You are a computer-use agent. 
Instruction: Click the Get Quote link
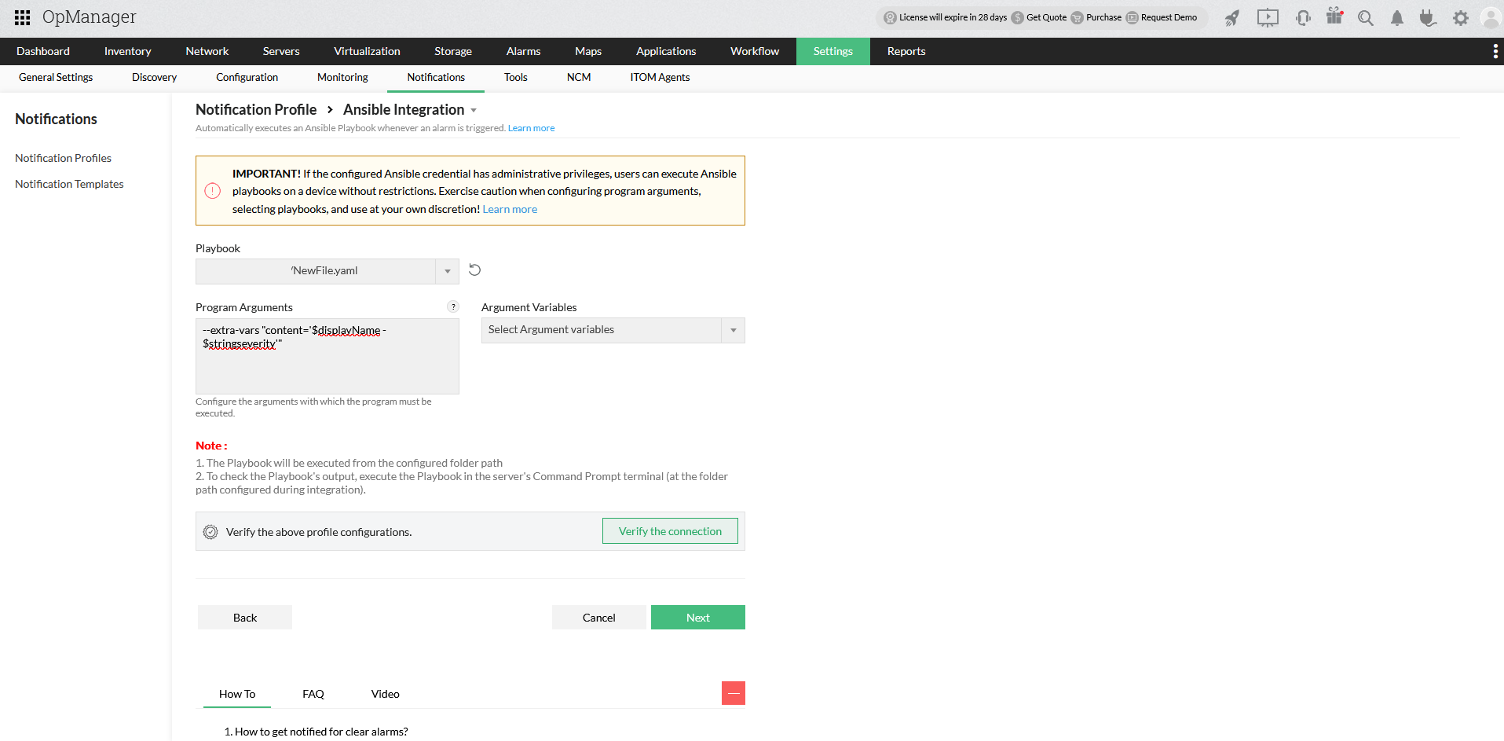(x=1047, y=17)
